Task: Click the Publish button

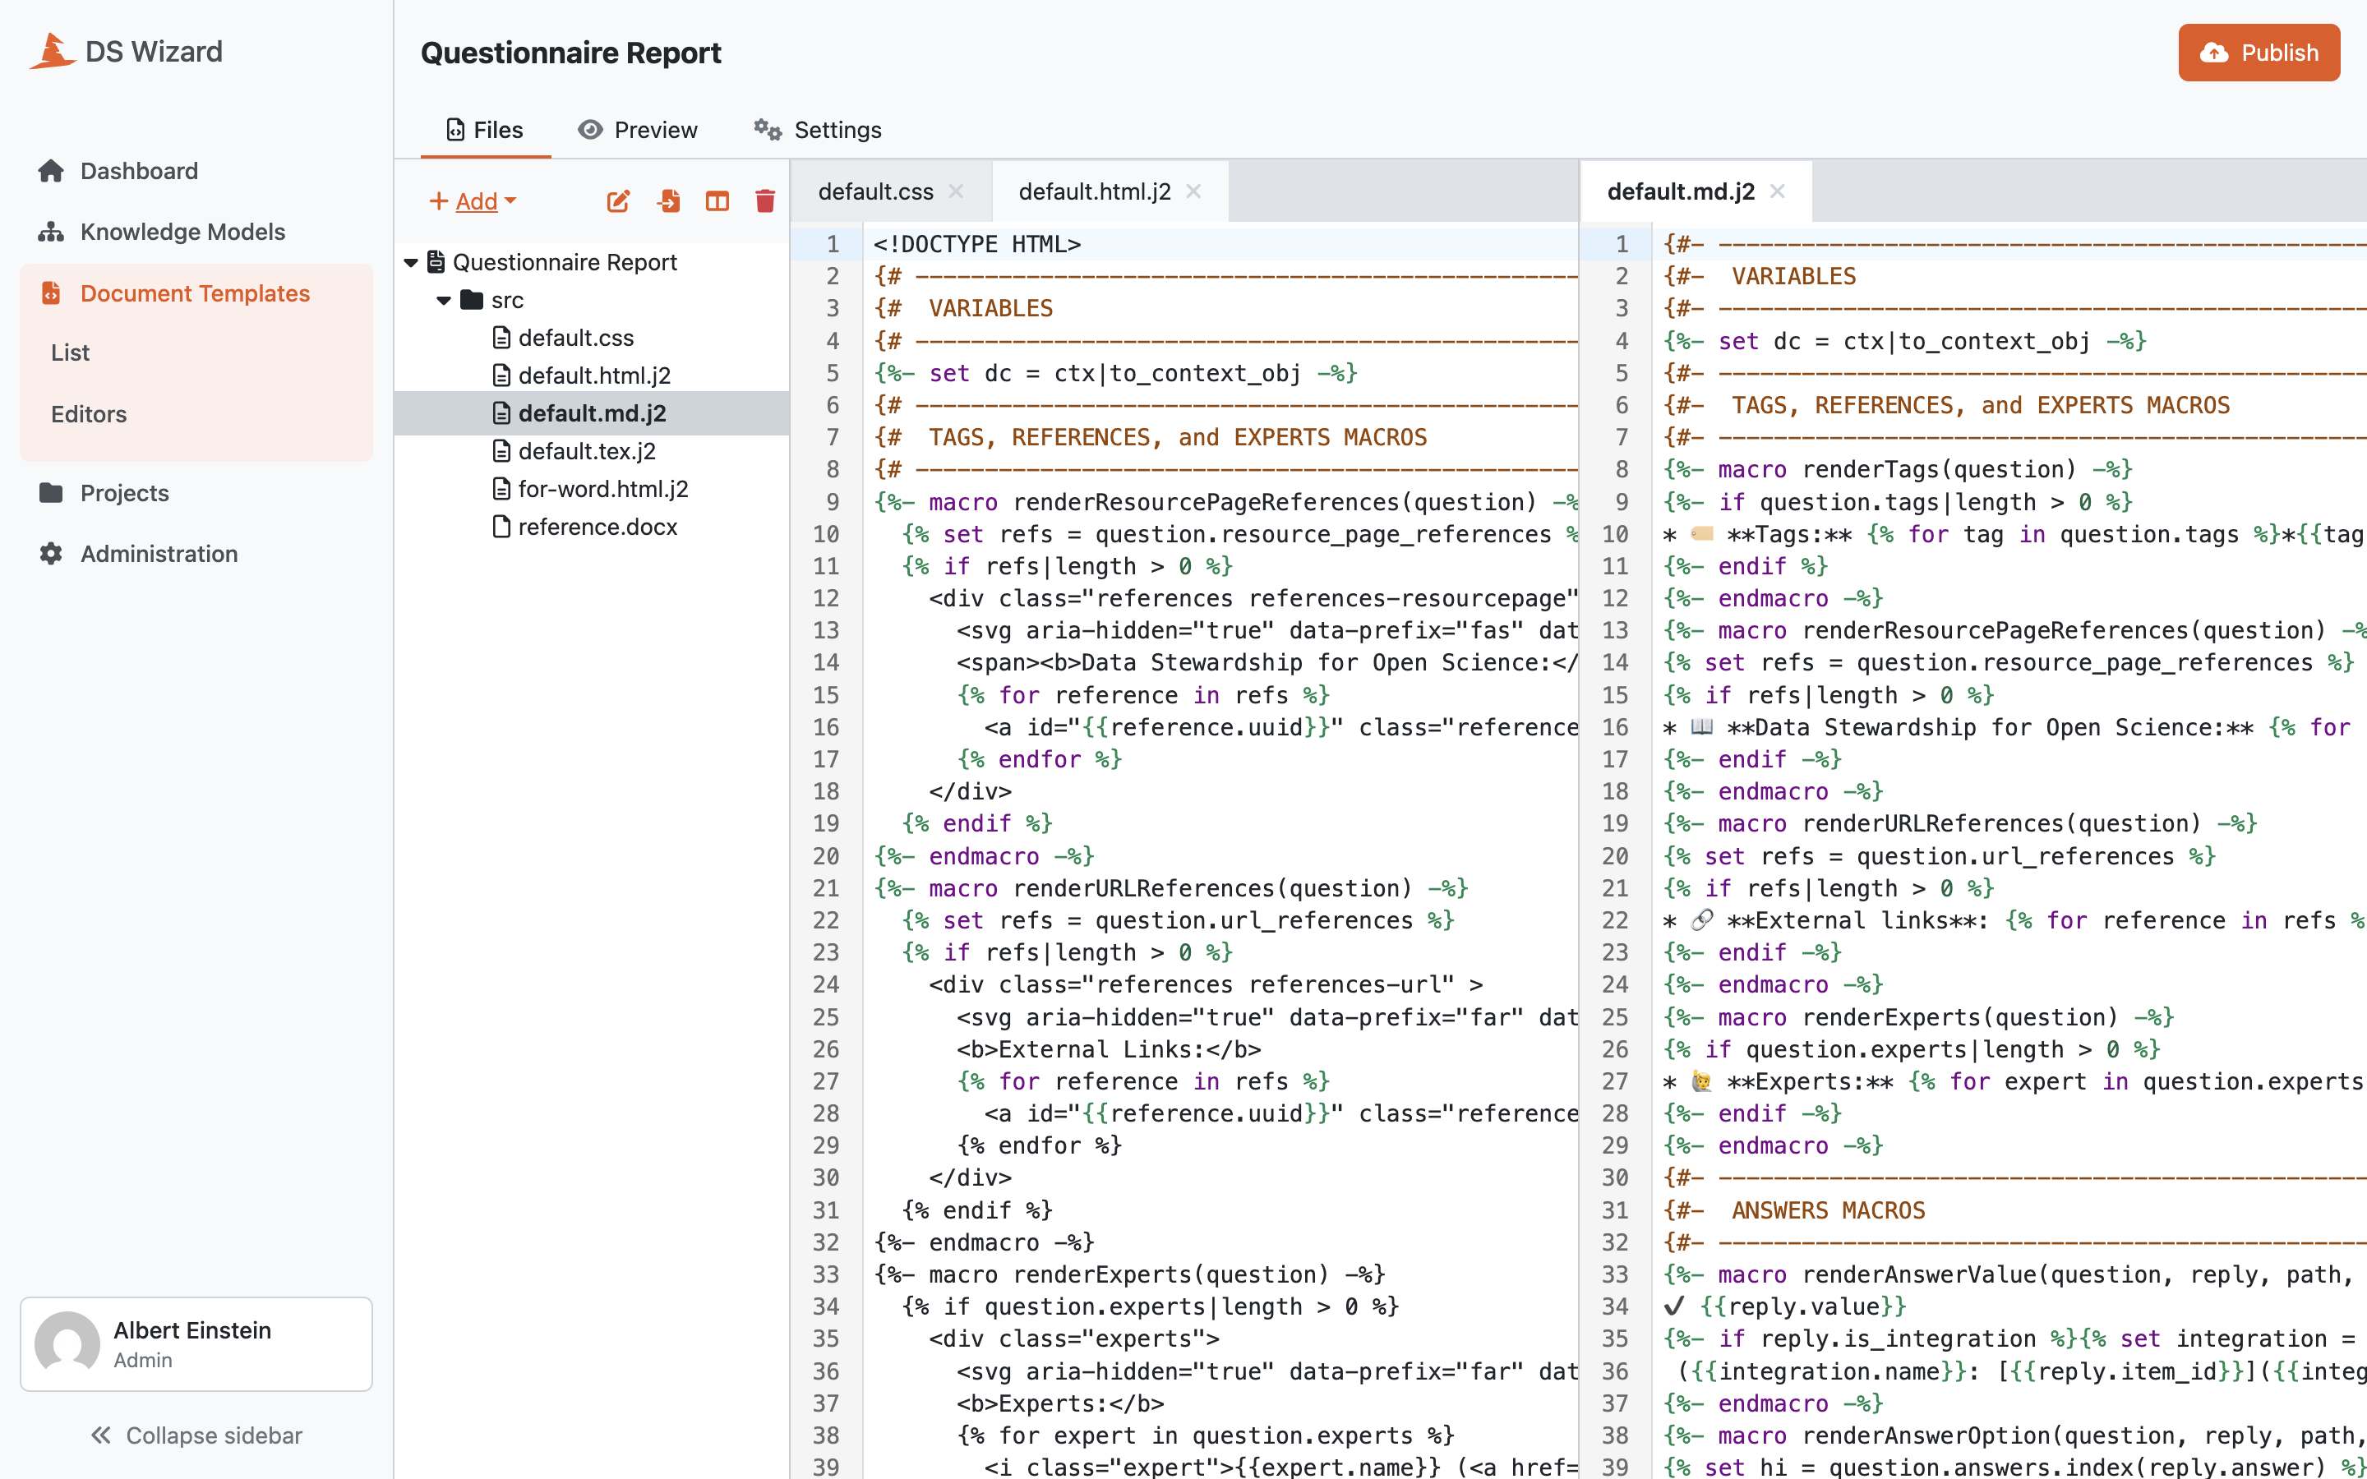Action: (2259, 53)
